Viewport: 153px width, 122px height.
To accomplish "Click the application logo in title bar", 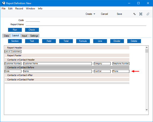I will tap(4, 3).
